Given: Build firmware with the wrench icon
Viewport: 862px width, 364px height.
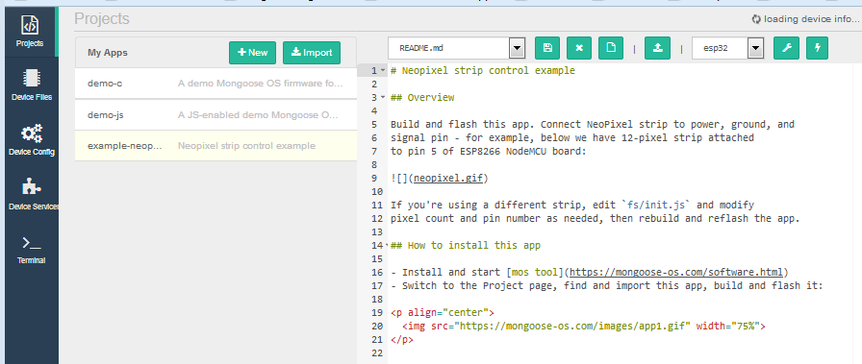Looking at the screenshot, I should (786, 48).
